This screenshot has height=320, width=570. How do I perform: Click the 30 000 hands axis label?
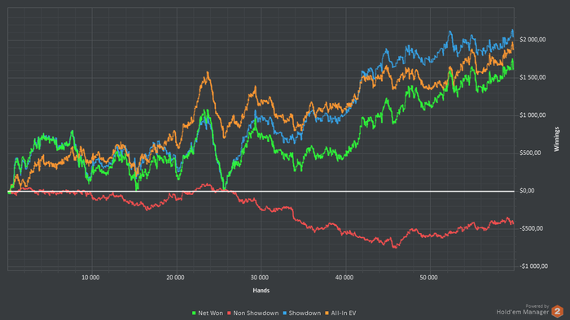click(x=260, y=278)
